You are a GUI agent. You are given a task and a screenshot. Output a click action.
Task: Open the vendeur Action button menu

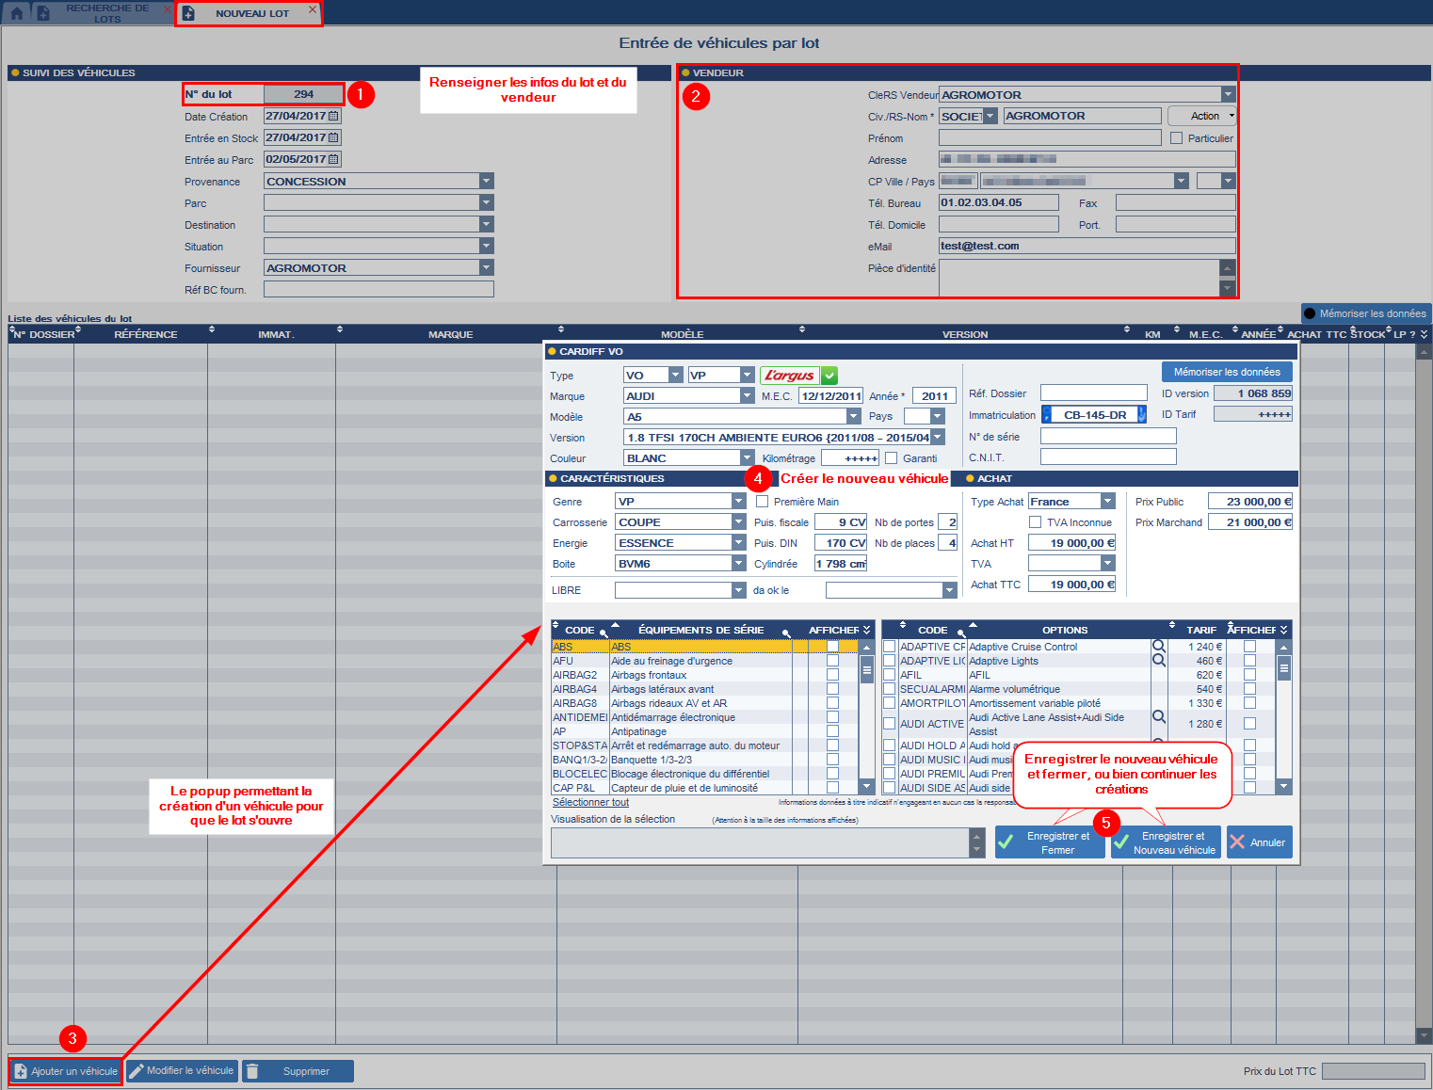pyautogui.click(x=1201, y=116)
